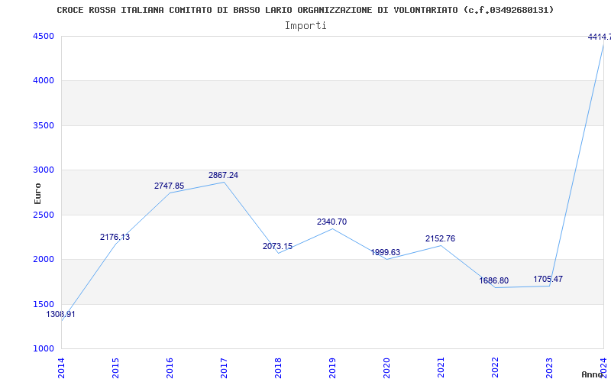Click x-axis year 2024
Viewport: 611px width, 382px height.
(x=603, y=367)
